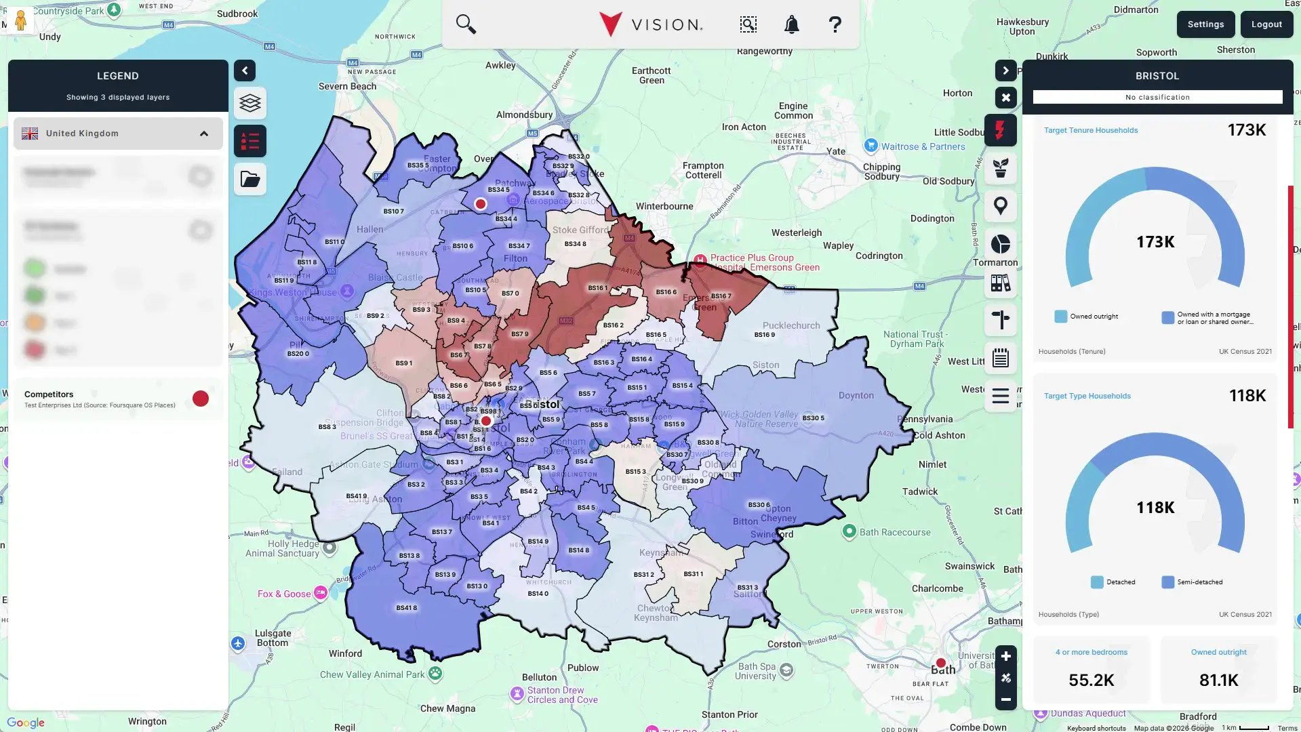Viewport: 1301px width, 732px height.
Task: Toggle visibility of the second legend layer
Action: [200, 230]
